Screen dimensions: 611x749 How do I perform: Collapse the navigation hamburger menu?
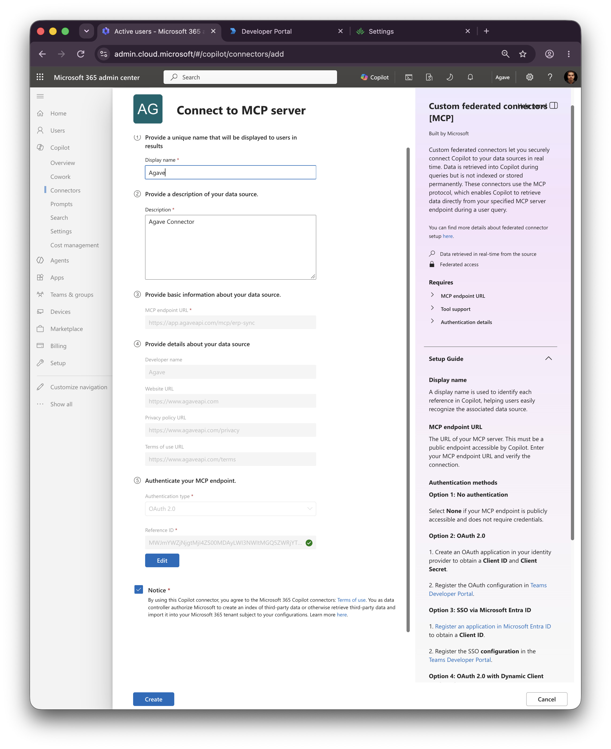[x=40, y=96]
